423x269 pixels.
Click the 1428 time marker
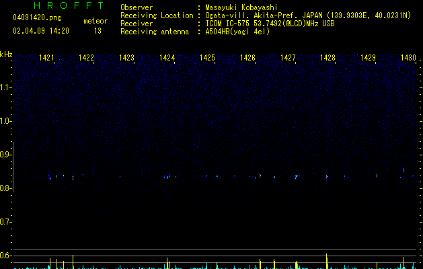coord(328,58)
